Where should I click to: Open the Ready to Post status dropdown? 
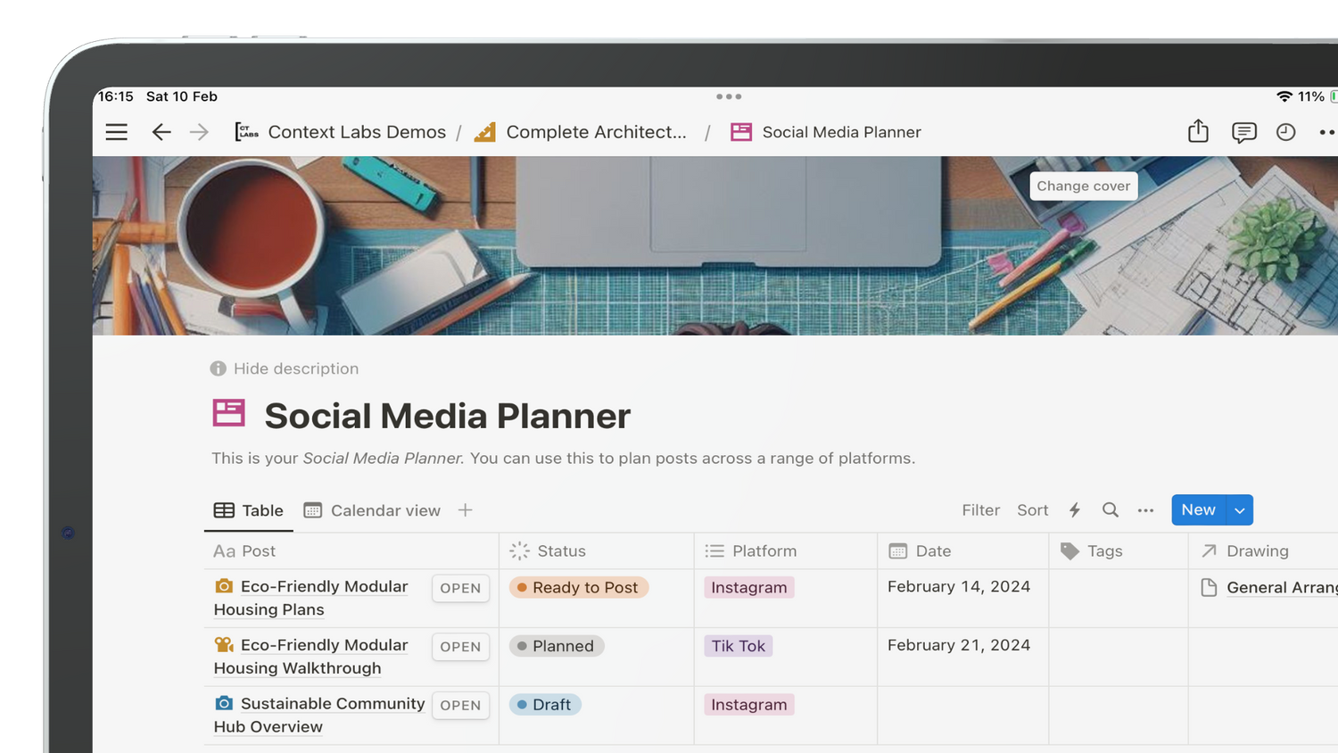point(578,587)
